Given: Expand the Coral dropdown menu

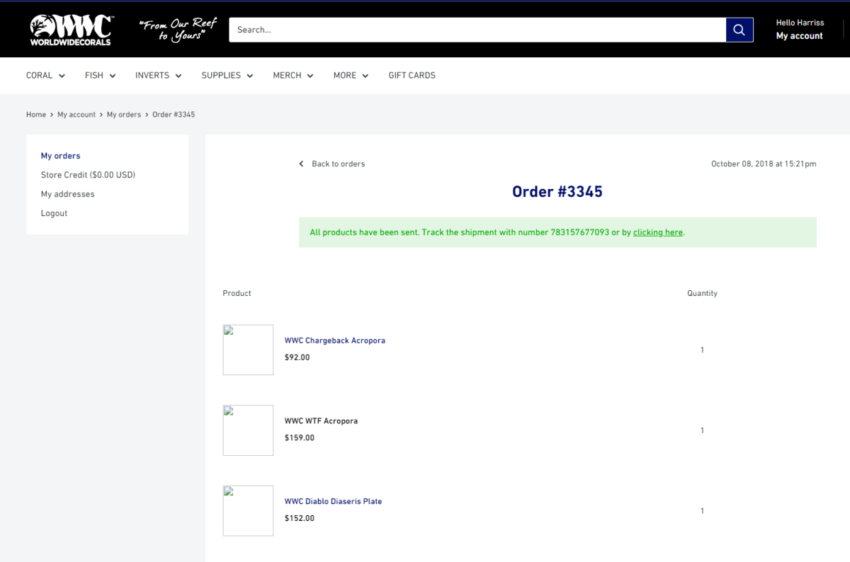Looking at the screenshot, I should pyautogui.click(x=45, y=75).
